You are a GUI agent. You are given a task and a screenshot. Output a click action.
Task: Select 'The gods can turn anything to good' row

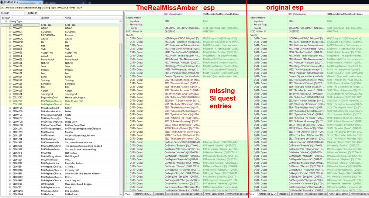(x=60, y=146)
